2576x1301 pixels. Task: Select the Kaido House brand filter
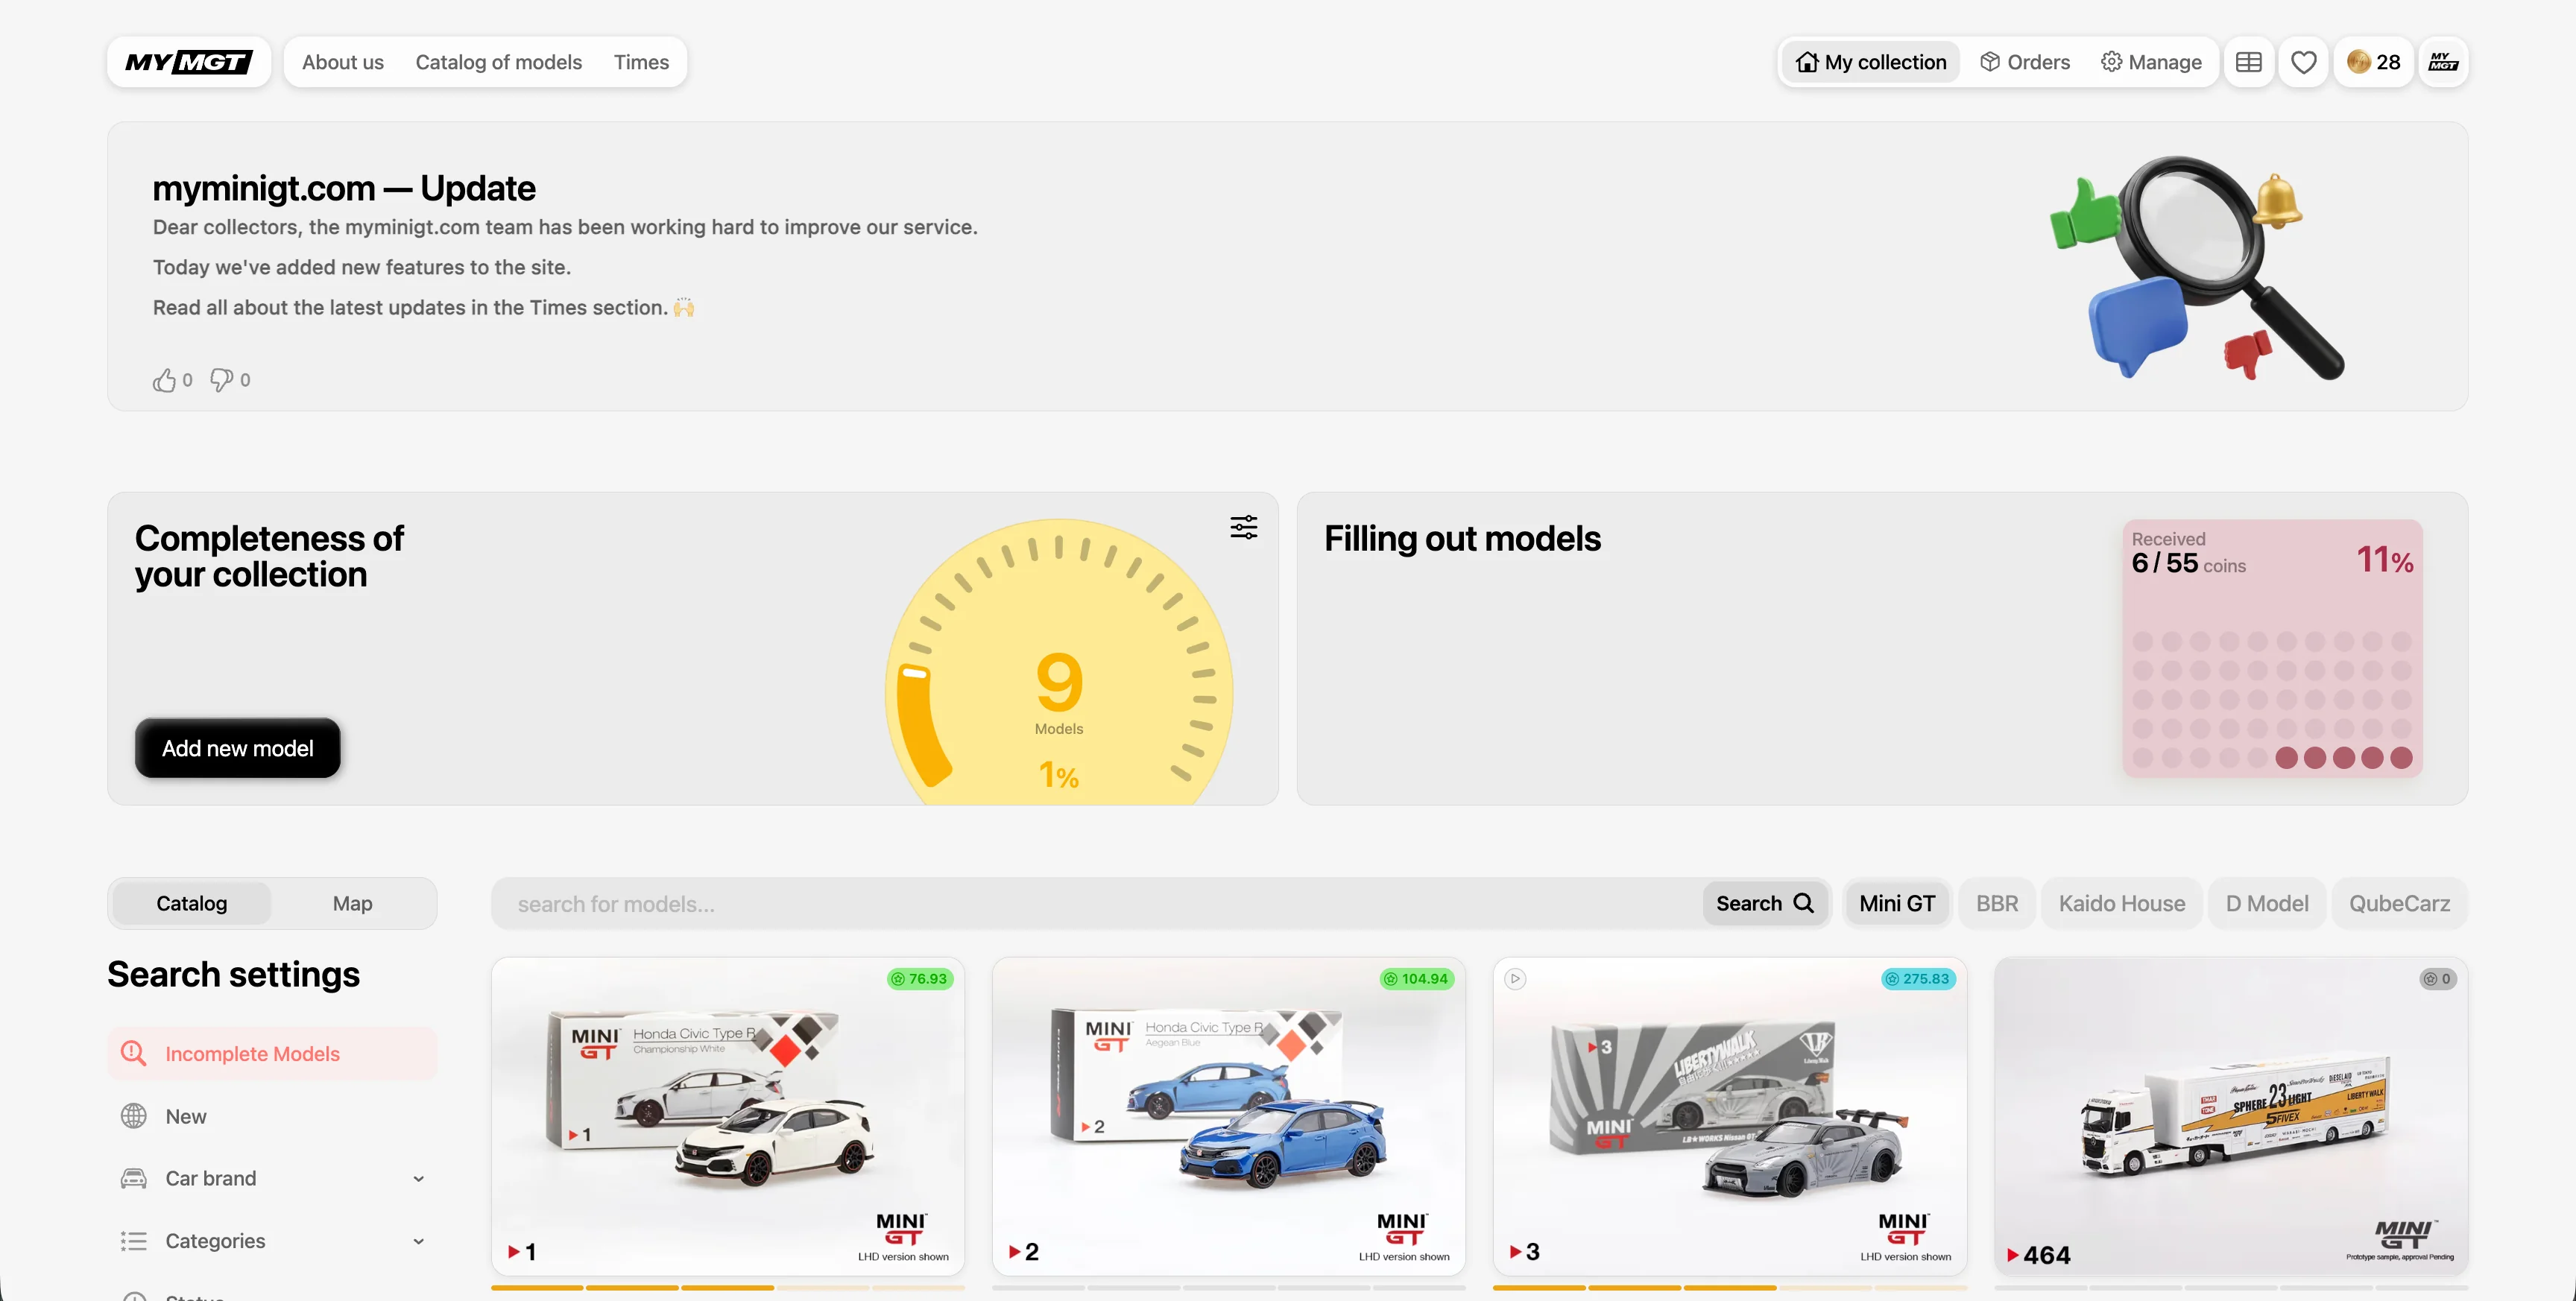(x=2122, y=903)
